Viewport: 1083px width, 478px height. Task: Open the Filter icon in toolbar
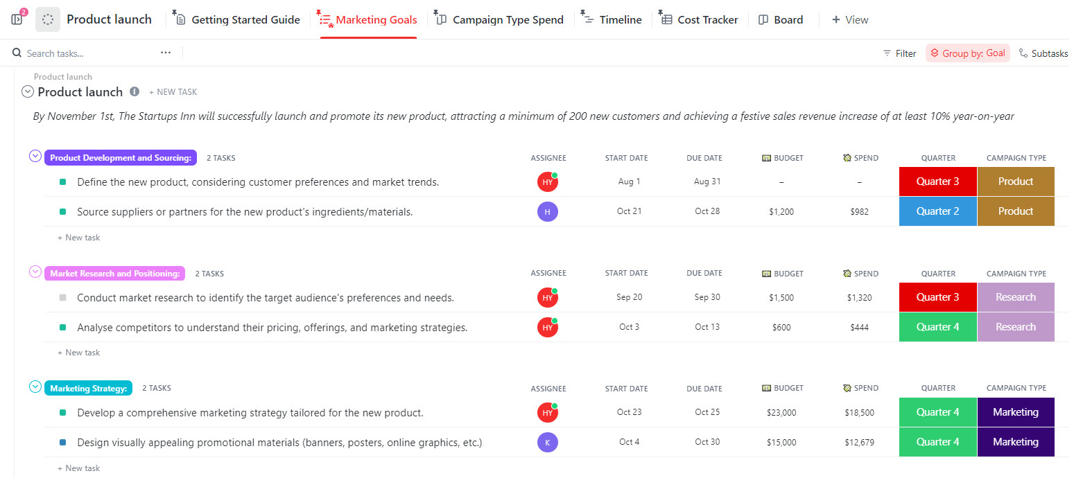[887, 53]
